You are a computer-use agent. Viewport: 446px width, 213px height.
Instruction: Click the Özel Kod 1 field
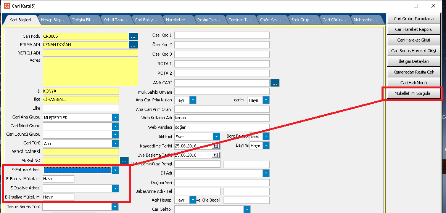222,35
